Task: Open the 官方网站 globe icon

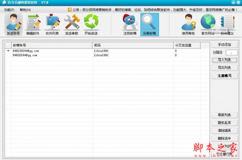Action: (x=208, y=25)
